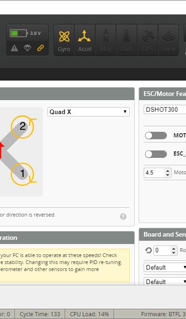Increase the 4.5 motor value stepper
Screen dimensions: 186x319
(x=167, y=171)
